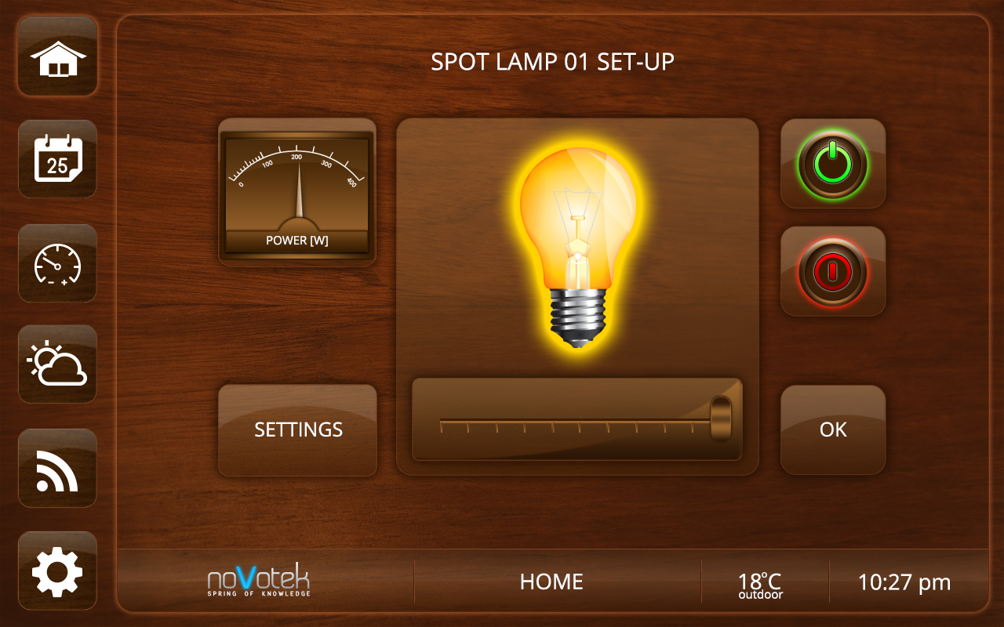Click the SPOT LAMP 01 SET-UP title
The height and width of the screenshot is (627, 1004).
[x=552, y=62]
